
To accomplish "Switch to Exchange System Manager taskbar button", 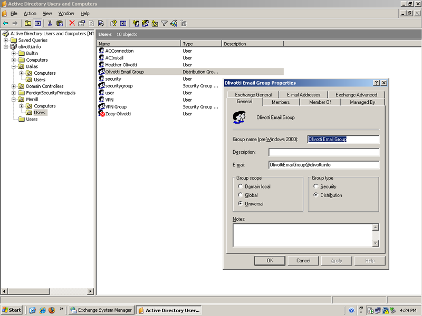I will (101, 310).
